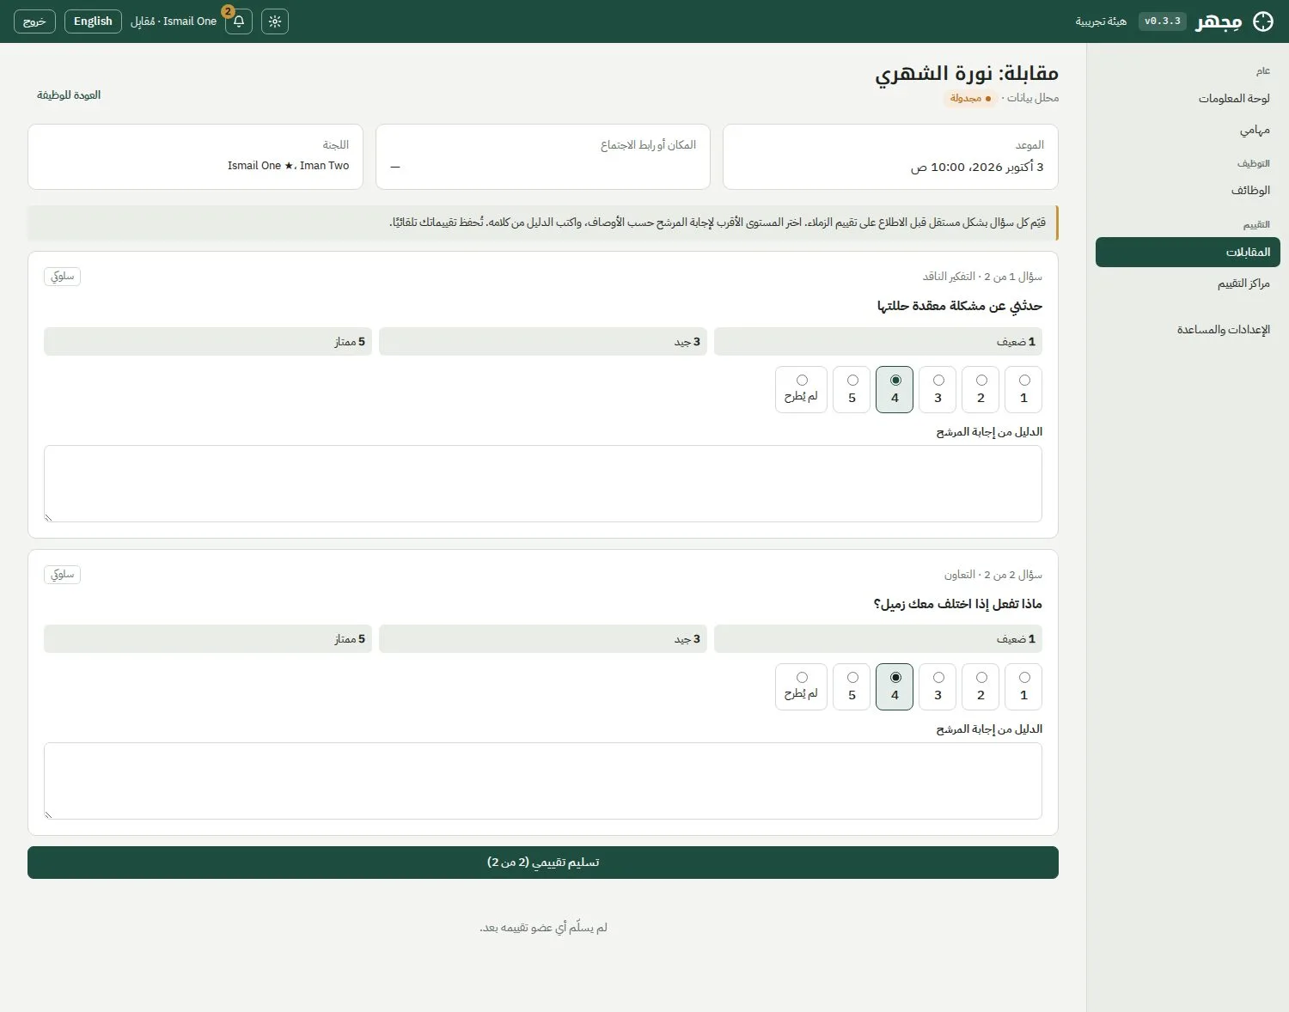The height and width of the screenshot is (1012, 1289).
Task: Open the notifications bell icon
Action: click(x=239, y=21)
